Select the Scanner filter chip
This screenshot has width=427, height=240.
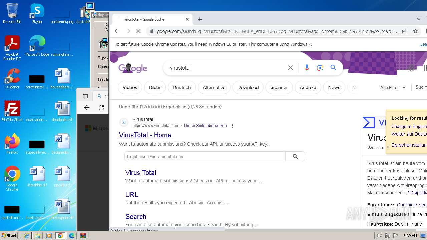[x=279, y=87]
